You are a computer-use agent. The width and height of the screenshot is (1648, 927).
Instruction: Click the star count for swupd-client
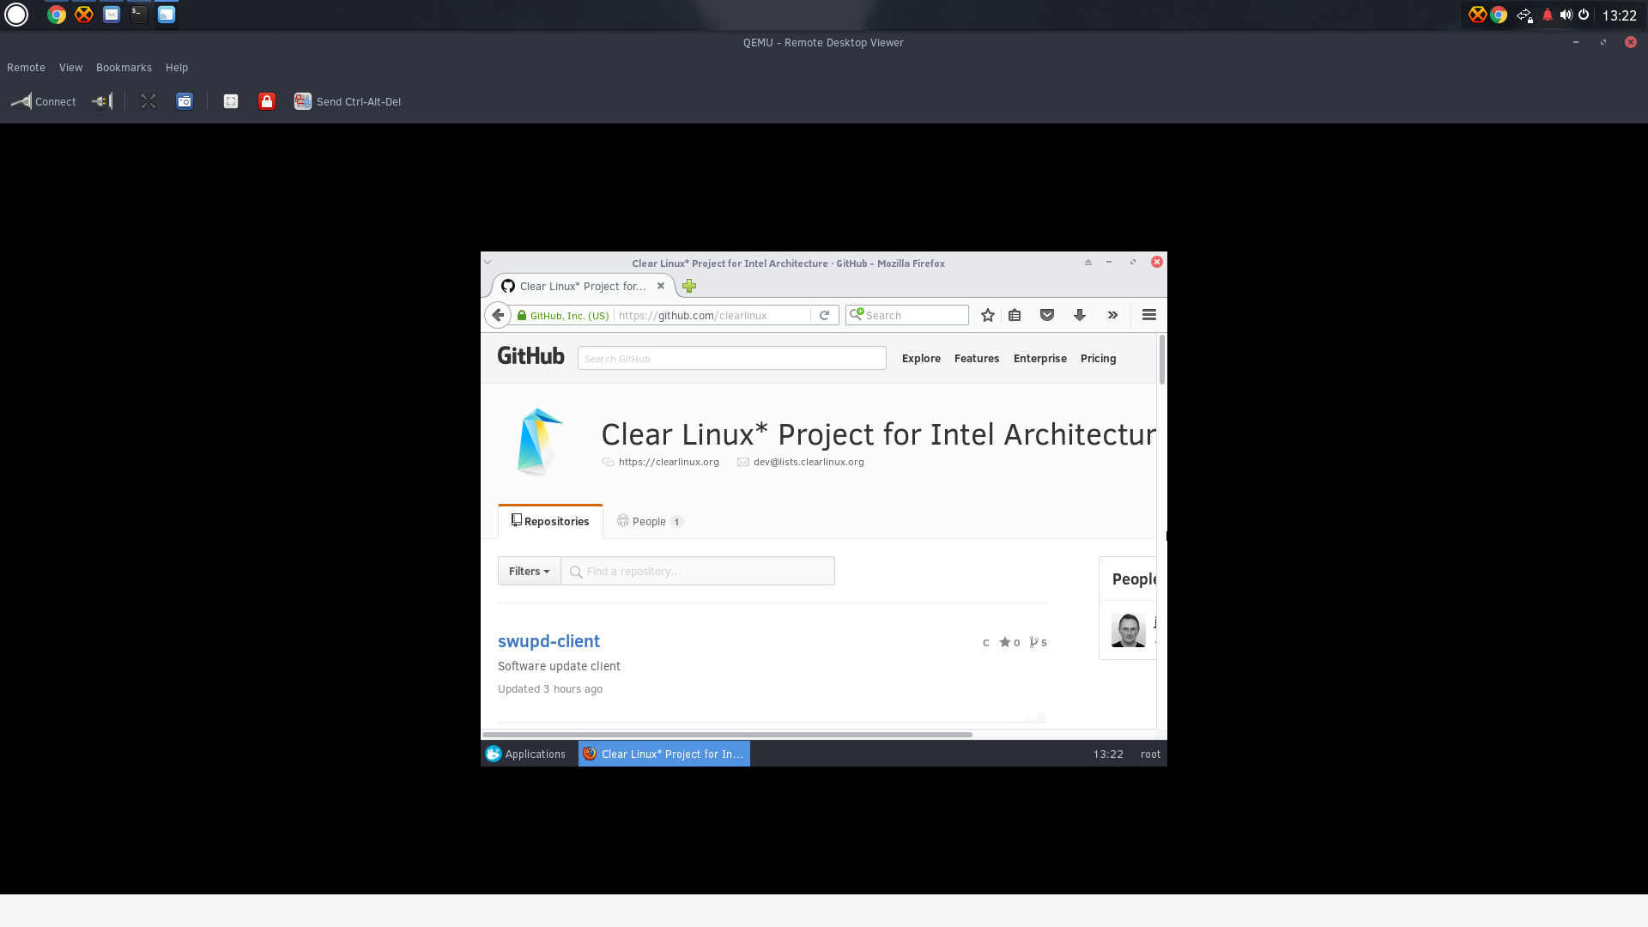pyautogui.click(x=1009, y=643)
